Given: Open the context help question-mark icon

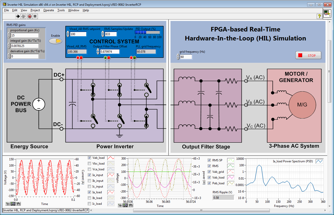Looking at the screenshot, I should point(319,16).
